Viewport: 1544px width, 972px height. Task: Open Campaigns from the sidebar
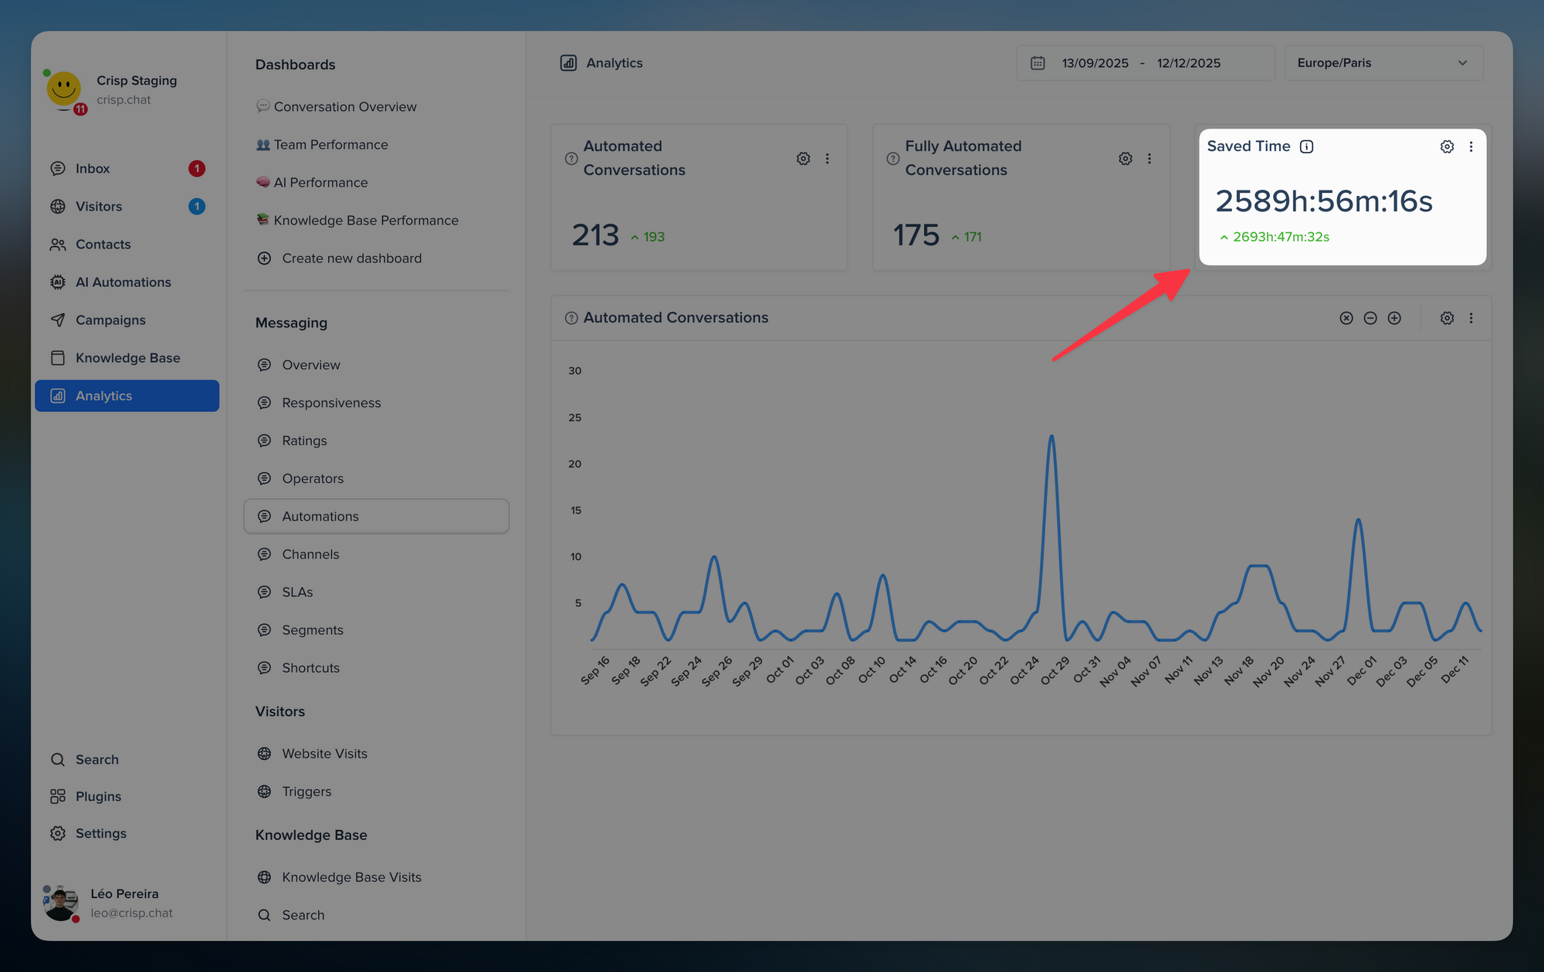[110, 320]
